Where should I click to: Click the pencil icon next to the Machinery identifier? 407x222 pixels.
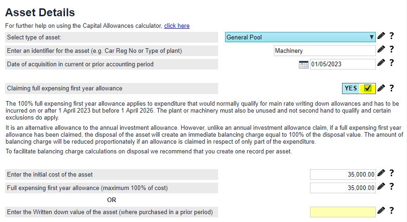(x=381, y=50)
